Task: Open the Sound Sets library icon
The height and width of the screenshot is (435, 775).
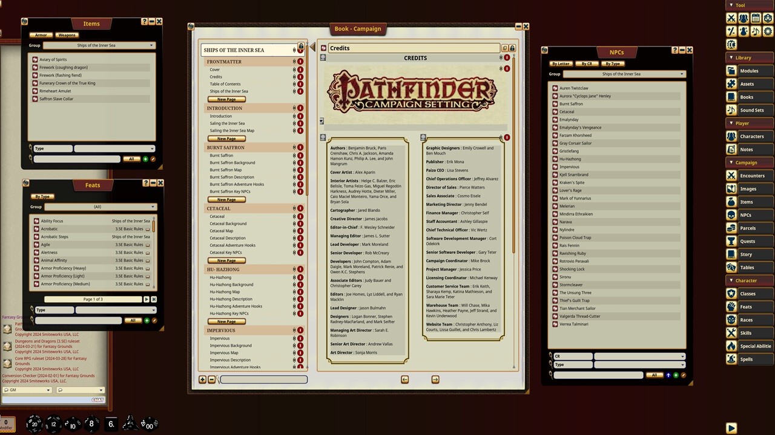Action: pyautogui.click(x=733, y=110)
